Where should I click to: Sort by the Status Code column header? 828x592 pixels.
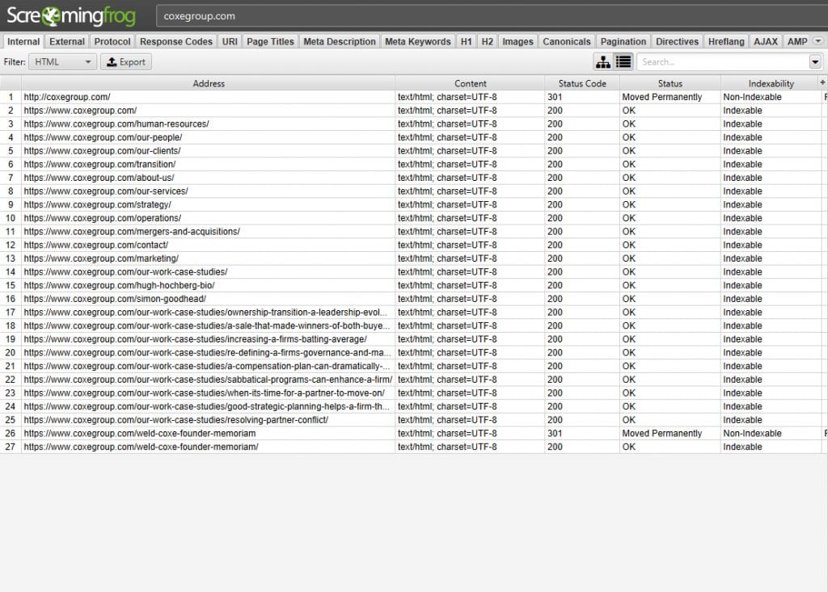582,83
